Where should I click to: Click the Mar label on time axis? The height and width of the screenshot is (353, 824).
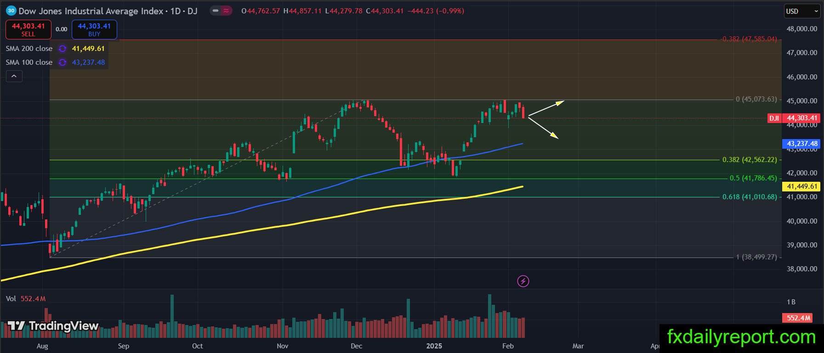click(578, 346)
